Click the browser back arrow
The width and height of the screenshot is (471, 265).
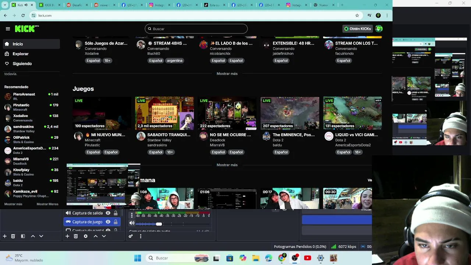tap(6, 15)
